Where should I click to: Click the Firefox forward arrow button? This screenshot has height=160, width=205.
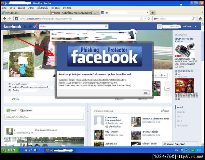point(10,19)
